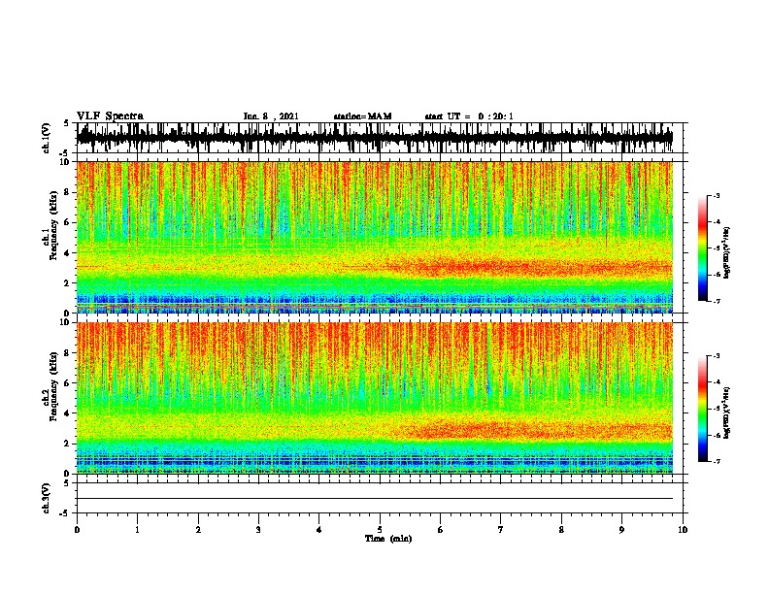Image resolution: width=769 pixels, height=594 pixels.
Task: Click the "ch.3(V)" axis label
Action: (46, 498)
